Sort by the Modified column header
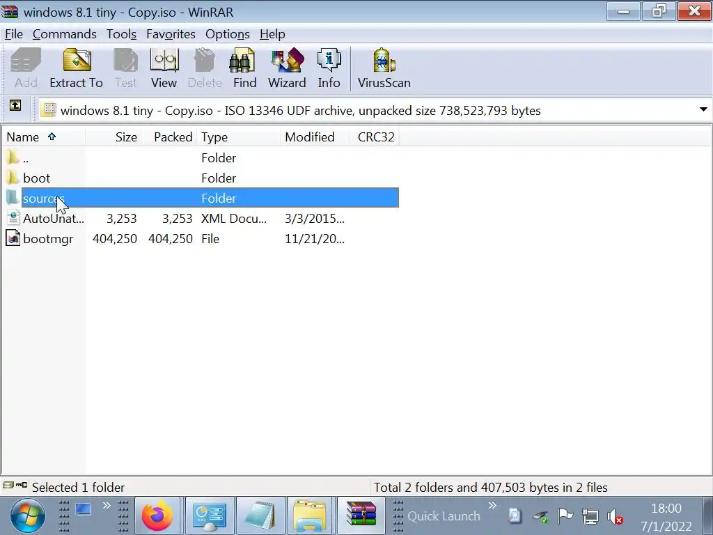Viewport: 713px width, 535px height. (315, 137)
